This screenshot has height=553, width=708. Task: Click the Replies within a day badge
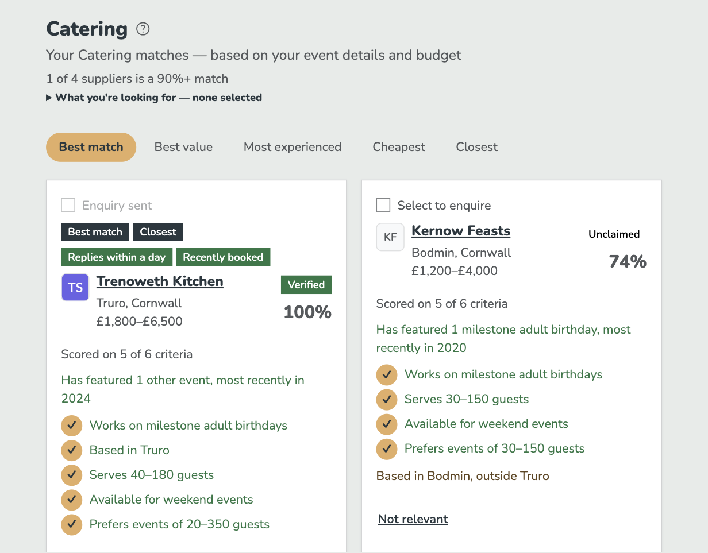(117, 257)
